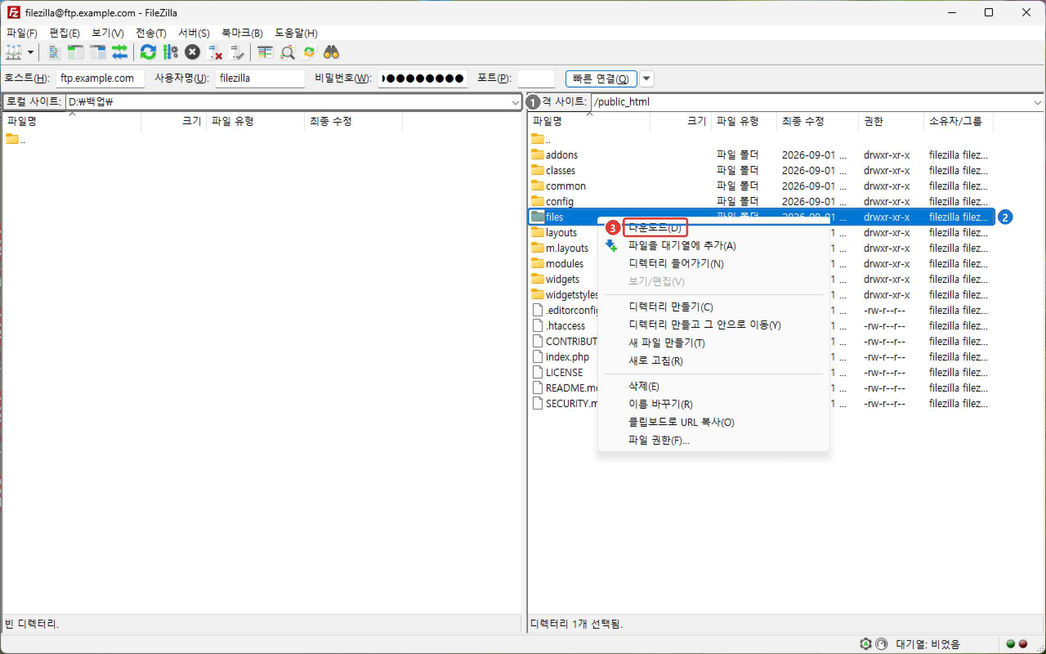Choose 이름 바꾸기(R) in context menu
Image resolution: width=1046 pixels, height=654 pixels.
click(713, 404)
